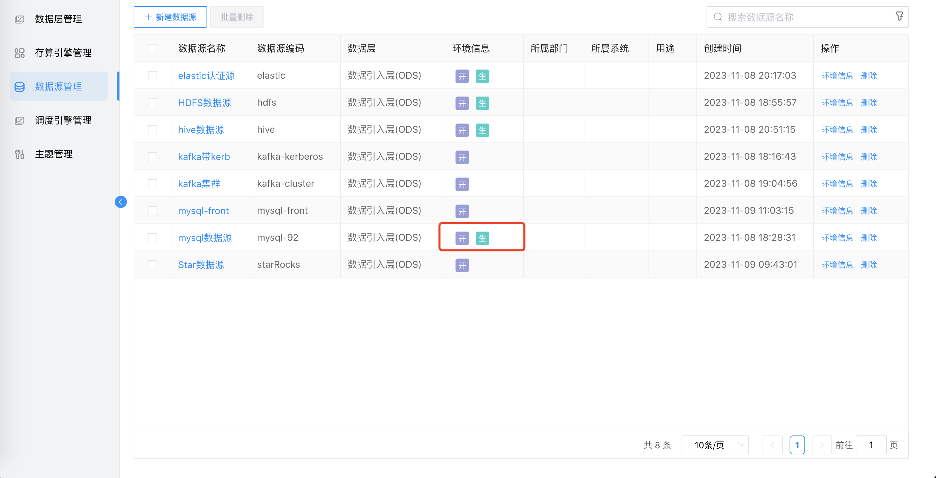The height and width of the screenshot is (478, 936).
Task: Check the checkbox for mysql数据源 row
Action: 153,237
